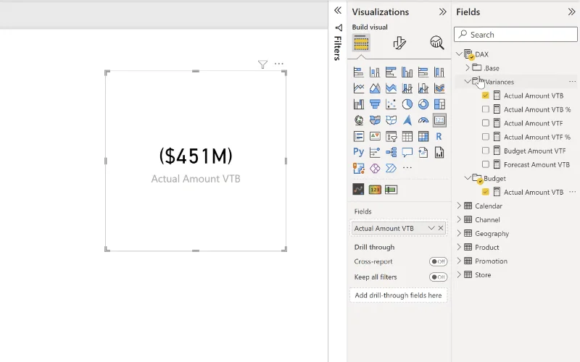The height and width of the screenshot is (362, 580).
Task: Expand the Channel table
Action: tap(459, 220)
